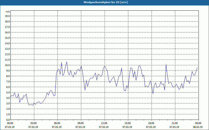209x130 pixels.
Task: Pick the y-axis tick label '15,0'
Action: (x=7, y=38)
